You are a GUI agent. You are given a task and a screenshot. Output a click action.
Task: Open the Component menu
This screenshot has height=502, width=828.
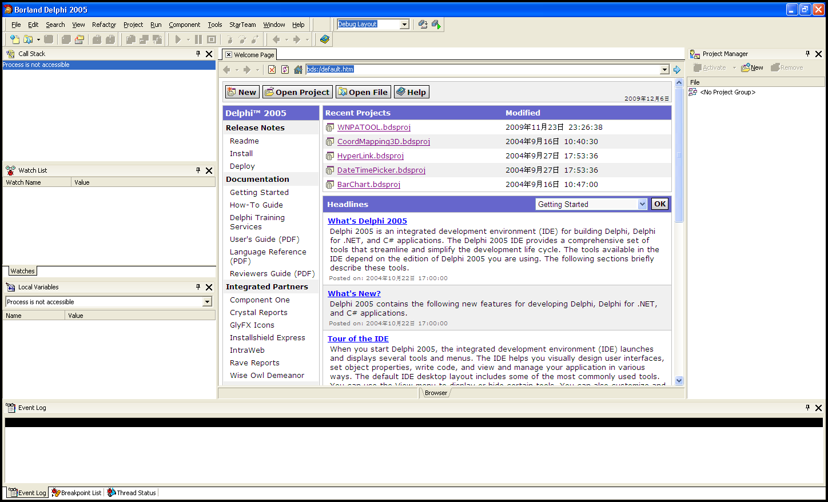tap(184, 25)
